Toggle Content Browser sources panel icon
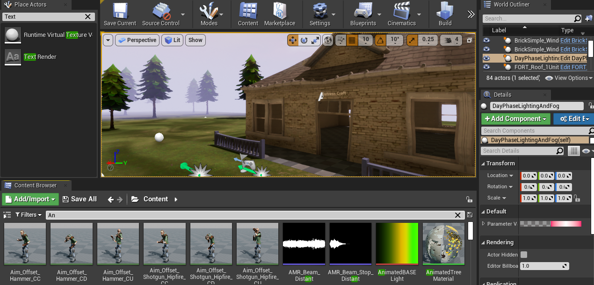 point(7,215)
